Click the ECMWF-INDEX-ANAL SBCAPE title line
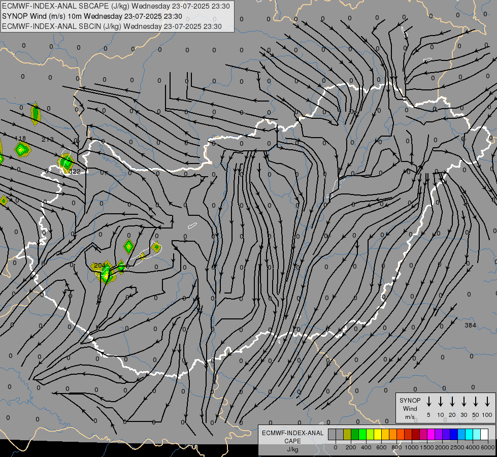 coord(116,6)
